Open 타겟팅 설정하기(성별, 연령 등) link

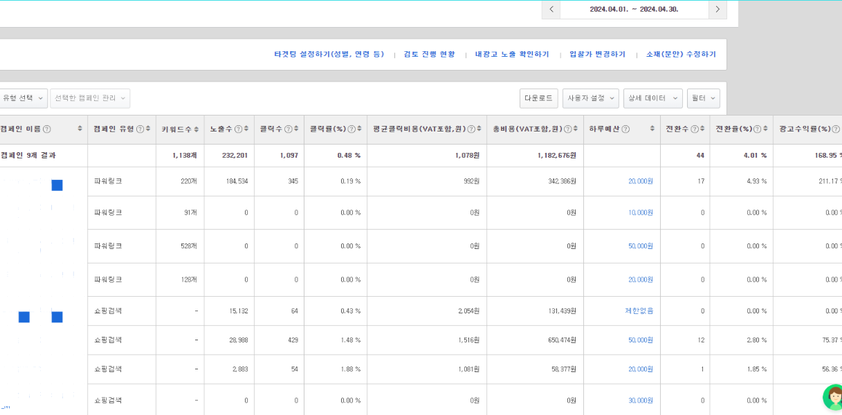(x=329, y=54)
